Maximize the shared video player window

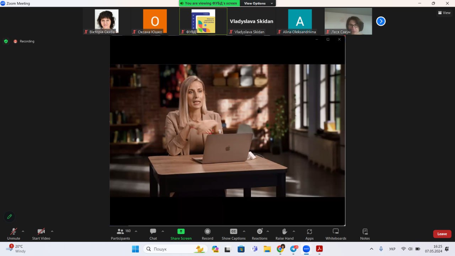pos(328,39)
